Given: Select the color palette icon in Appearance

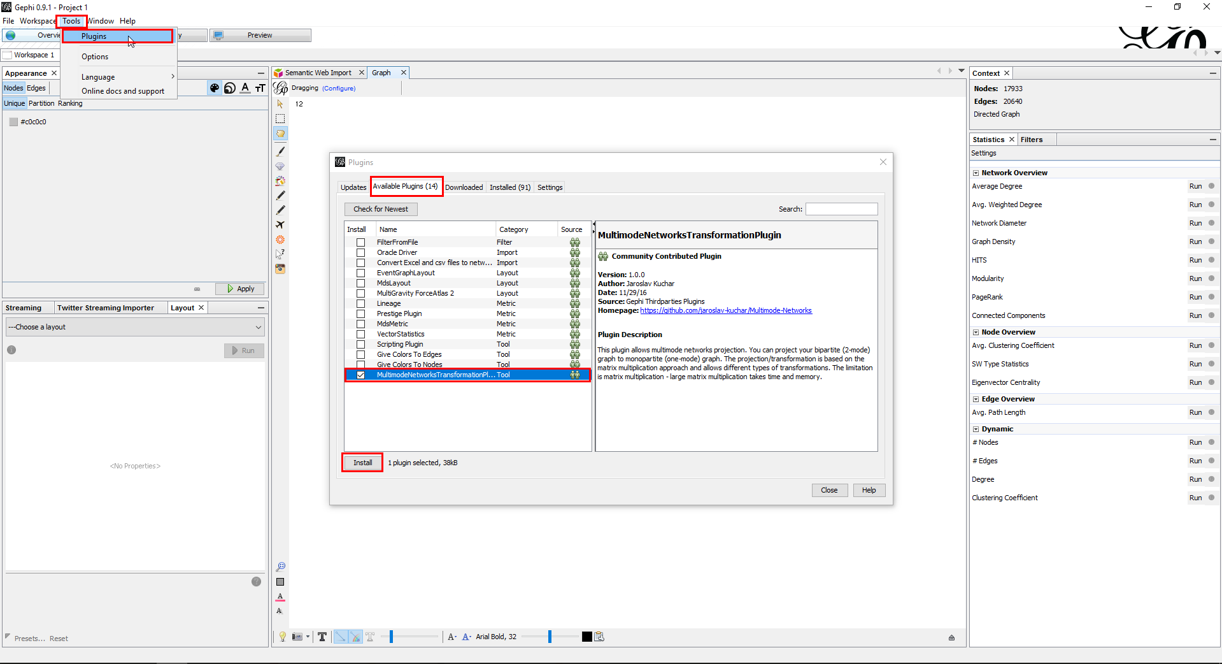Looking at the screenshot, I should coord(215,88).
